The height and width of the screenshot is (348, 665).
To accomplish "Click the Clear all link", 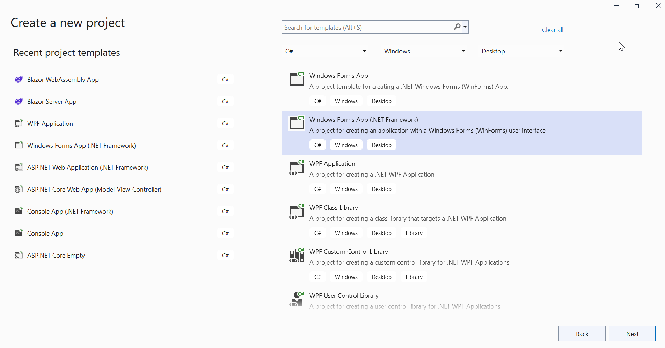I will [x=552, y=30].
